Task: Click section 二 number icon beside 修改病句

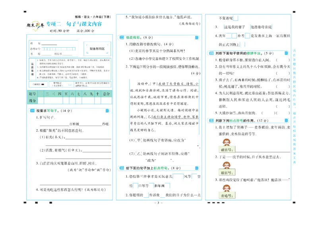Action: coord(122,37)
